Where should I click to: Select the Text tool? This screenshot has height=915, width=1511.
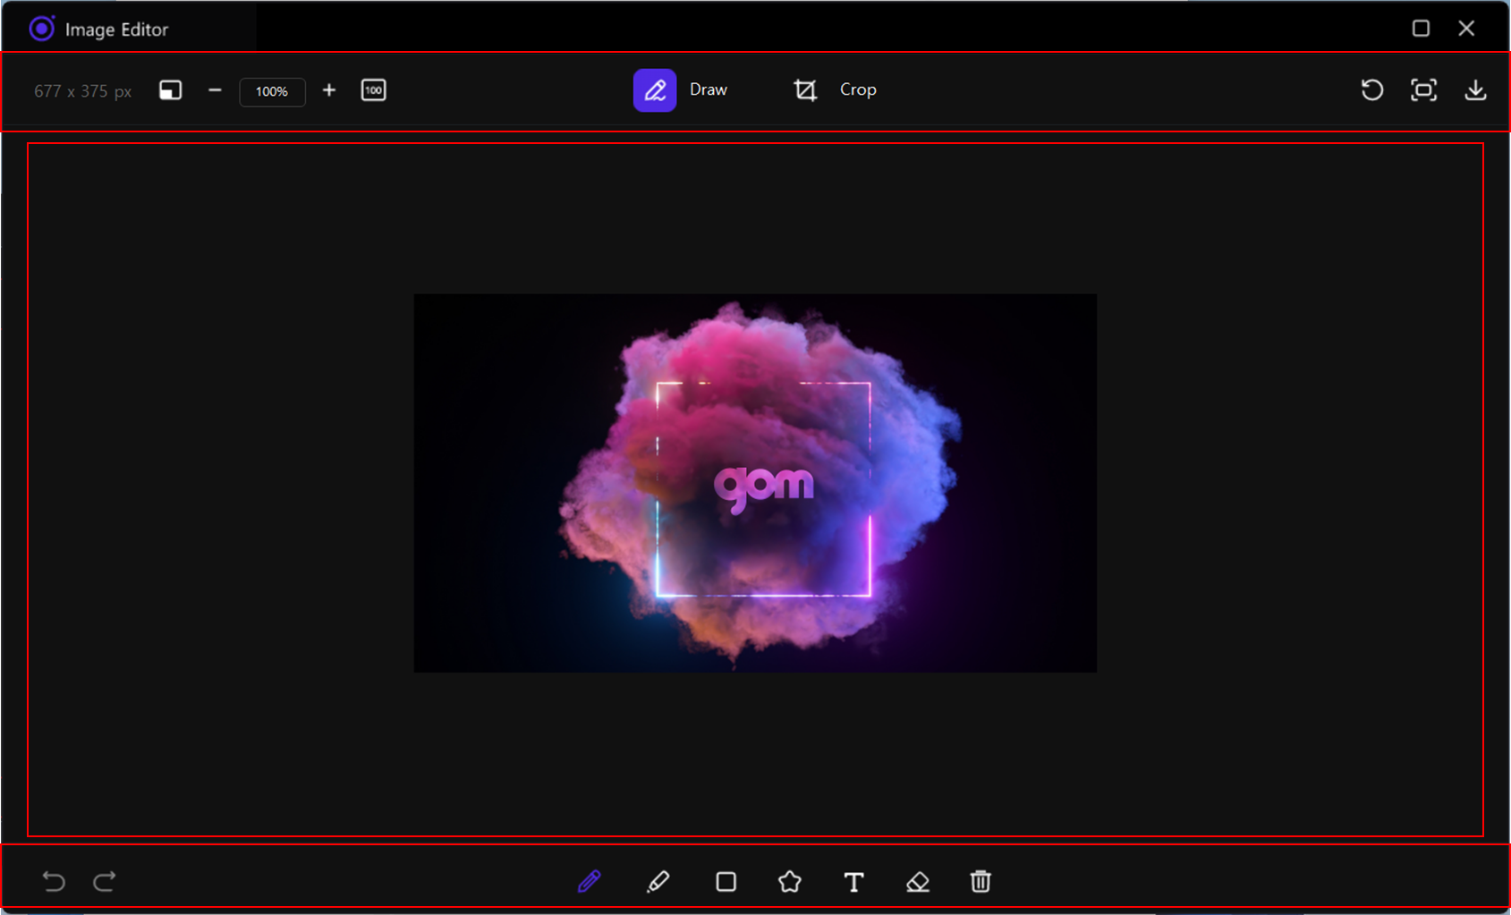pos(853,882)
